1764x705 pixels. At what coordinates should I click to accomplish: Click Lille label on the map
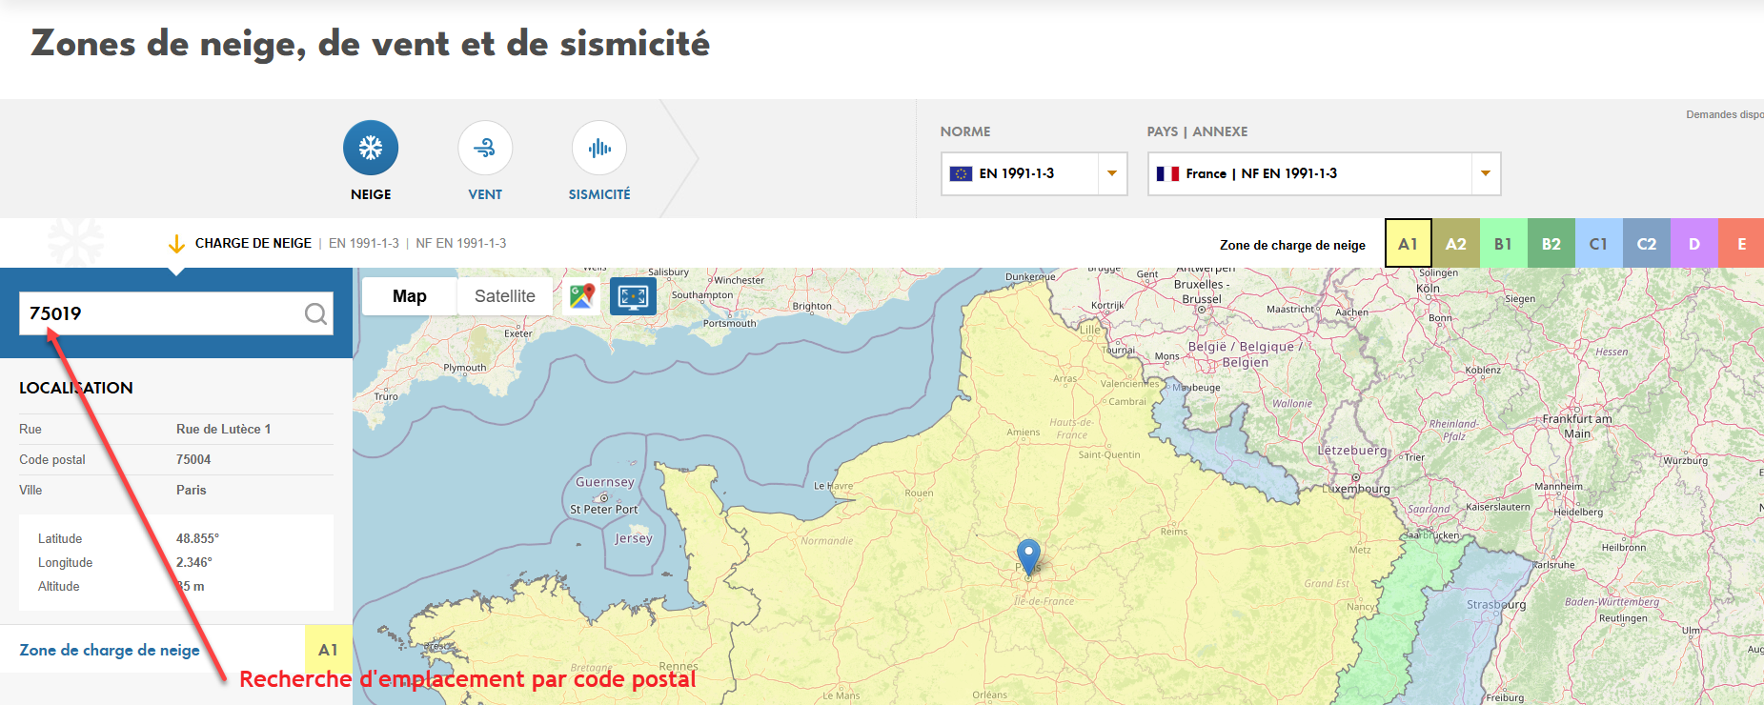[1090, 330]
